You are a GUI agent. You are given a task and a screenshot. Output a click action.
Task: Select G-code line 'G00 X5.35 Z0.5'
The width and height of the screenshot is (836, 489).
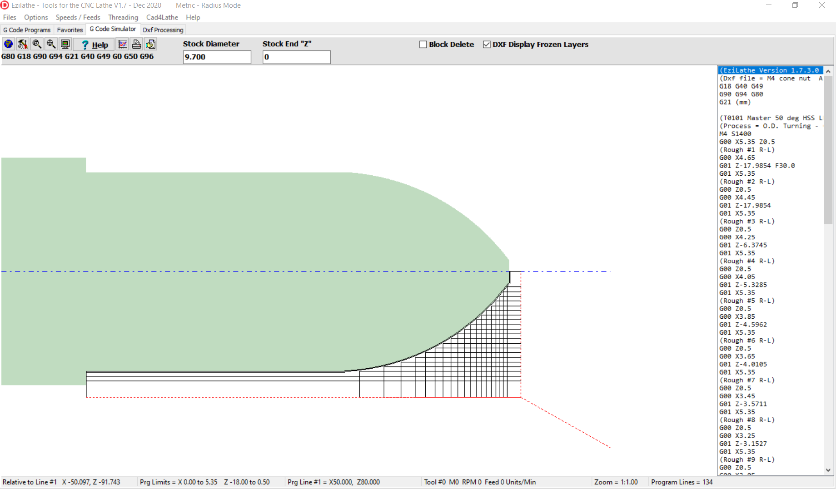(x=747, y=142)
